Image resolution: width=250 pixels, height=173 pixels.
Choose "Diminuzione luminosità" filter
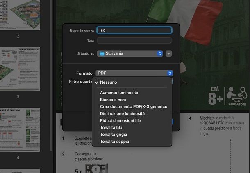coord(122,113)
